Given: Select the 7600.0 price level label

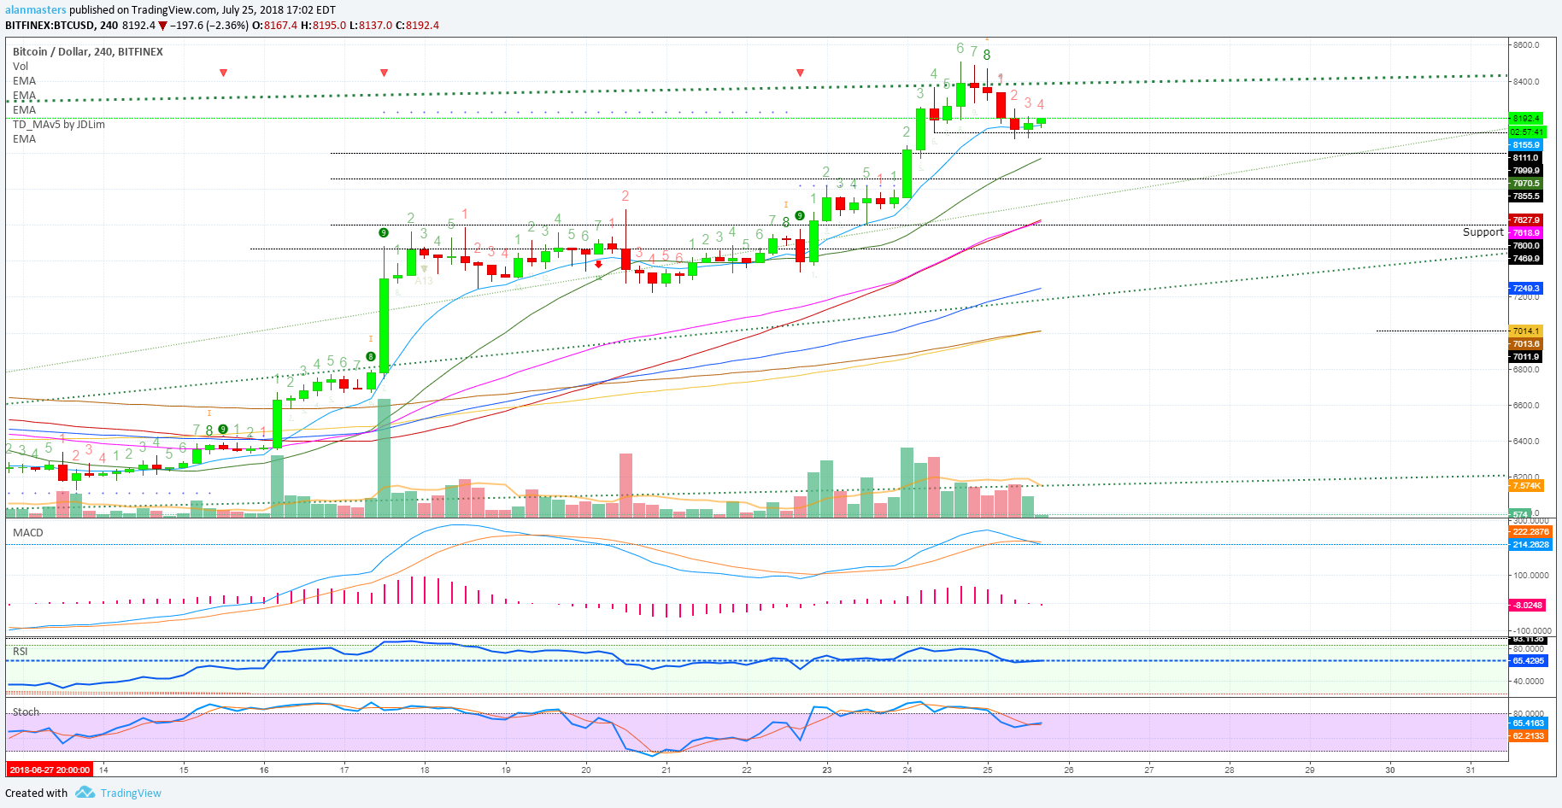Looking at the screenshot, I should tap(1526, 246).
